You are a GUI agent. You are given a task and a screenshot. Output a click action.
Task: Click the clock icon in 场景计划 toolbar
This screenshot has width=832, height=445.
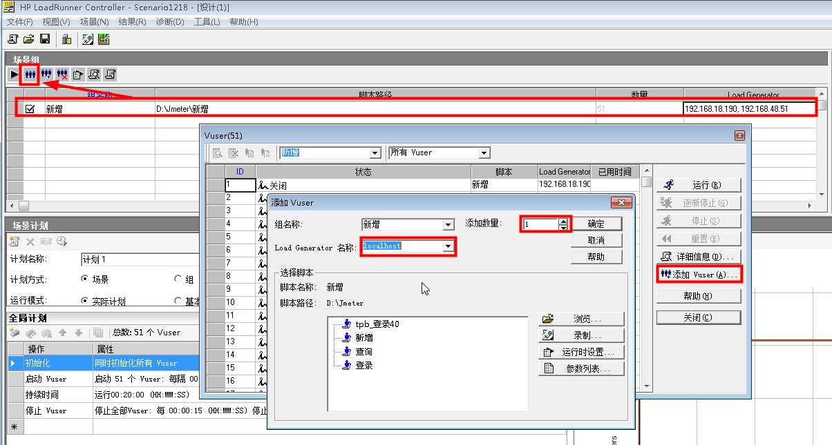pyautogui.click(x=62, y=241)
